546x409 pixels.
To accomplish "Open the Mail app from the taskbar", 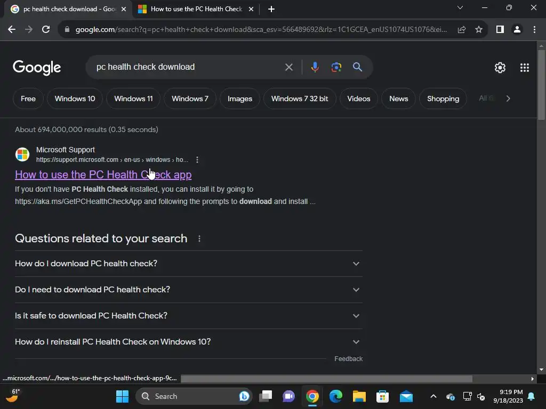I will pos(406,396).
